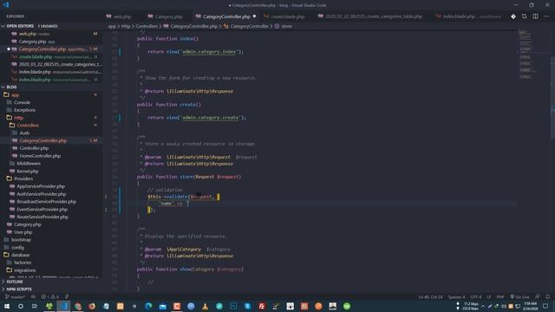Open Microsoft Edge from the taskbar

coord(148,306)
